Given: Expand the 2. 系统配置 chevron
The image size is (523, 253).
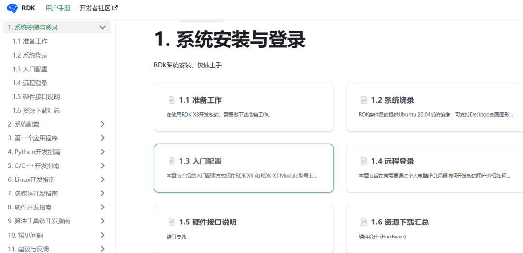Looking at the screenshot, I should point(102,124).
